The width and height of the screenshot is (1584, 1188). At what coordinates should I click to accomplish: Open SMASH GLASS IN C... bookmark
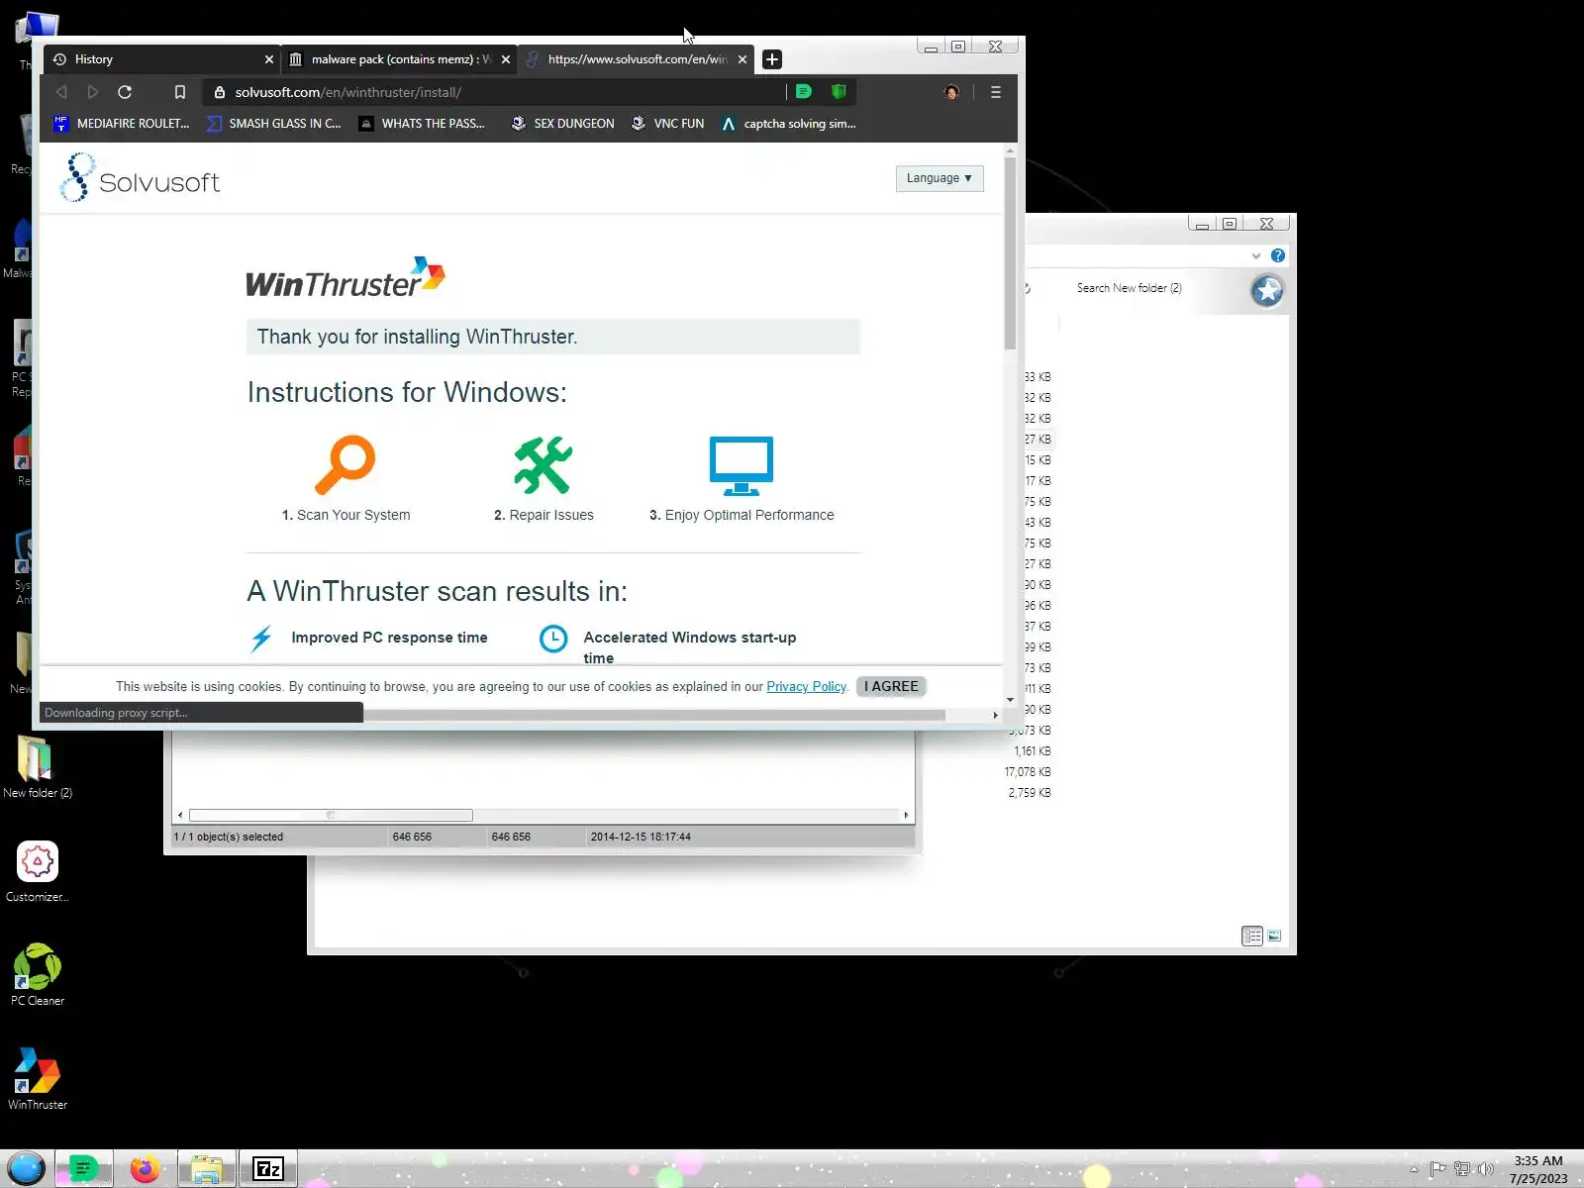point(274,124)
